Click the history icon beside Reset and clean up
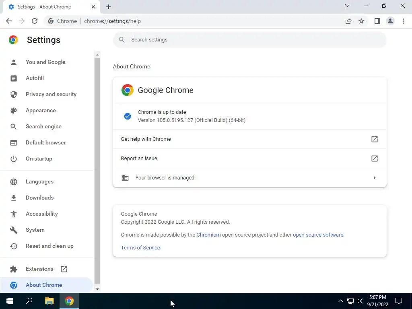Screen dimensions: 412x309 (x=14, y=246)
